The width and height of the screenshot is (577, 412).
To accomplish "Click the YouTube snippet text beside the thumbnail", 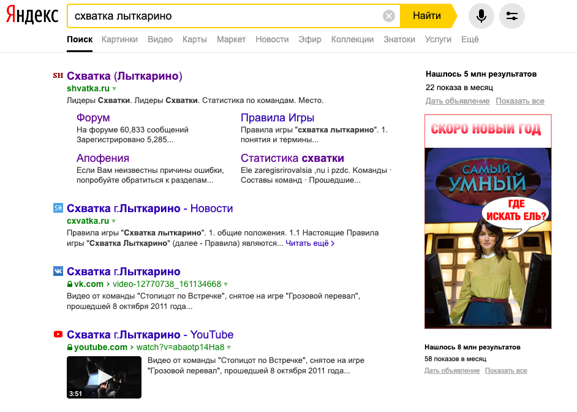I will click(x=256, y=365).
